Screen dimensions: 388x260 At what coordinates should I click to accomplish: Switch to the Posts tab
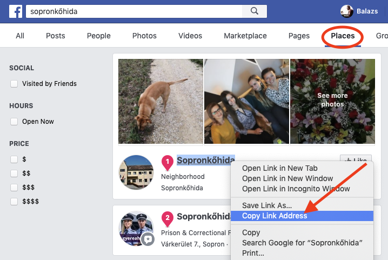[x=56, y=36]
